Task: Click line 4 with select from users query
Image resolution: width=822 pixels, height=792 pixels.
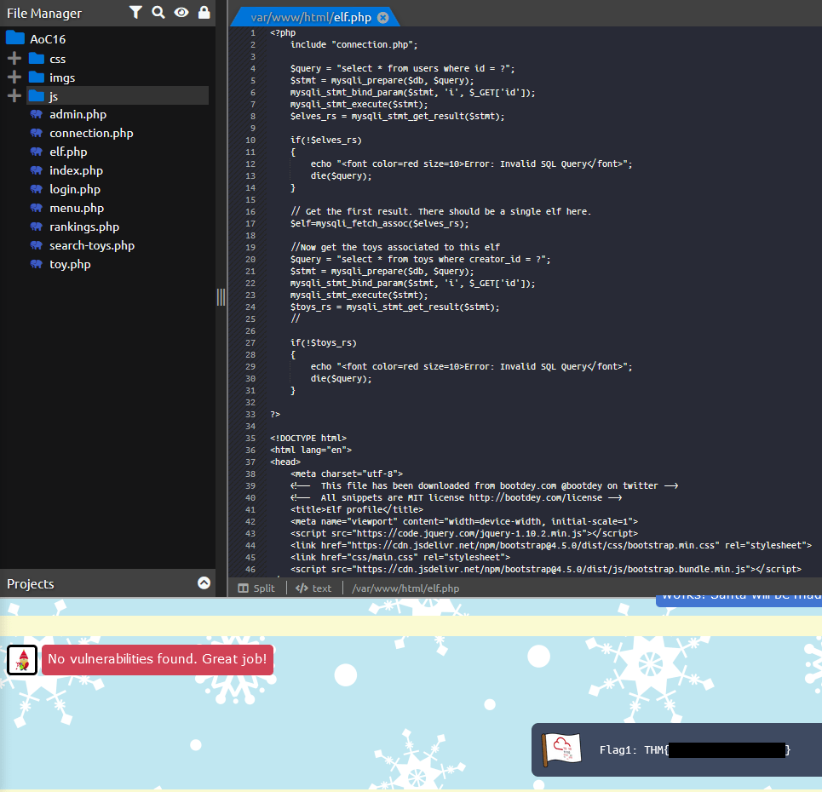Action: tap(402, 68)
